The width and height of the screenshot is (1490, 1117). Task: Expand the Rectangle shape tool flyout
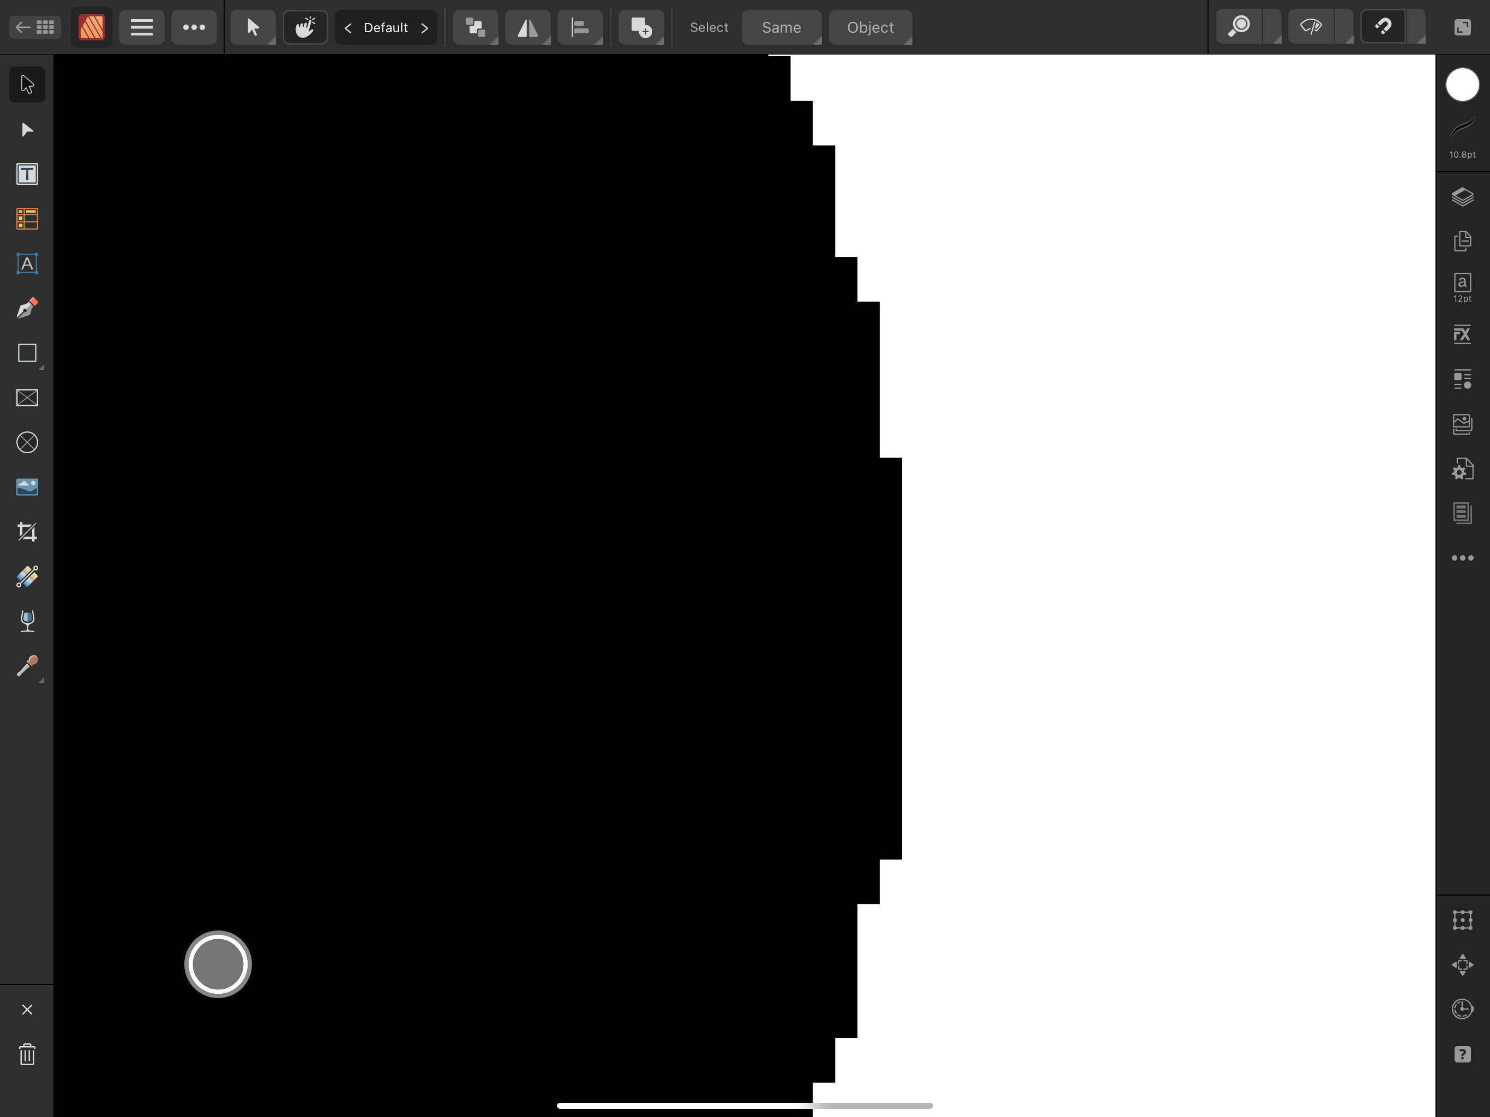[41, 367]
